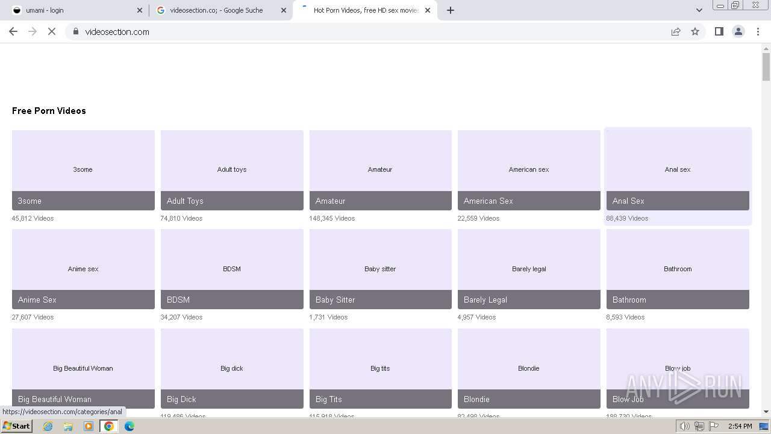This screenshot has height=434, width=771.
Task: Click the 2:54 PM system clock
Action: tap(740, 426)
